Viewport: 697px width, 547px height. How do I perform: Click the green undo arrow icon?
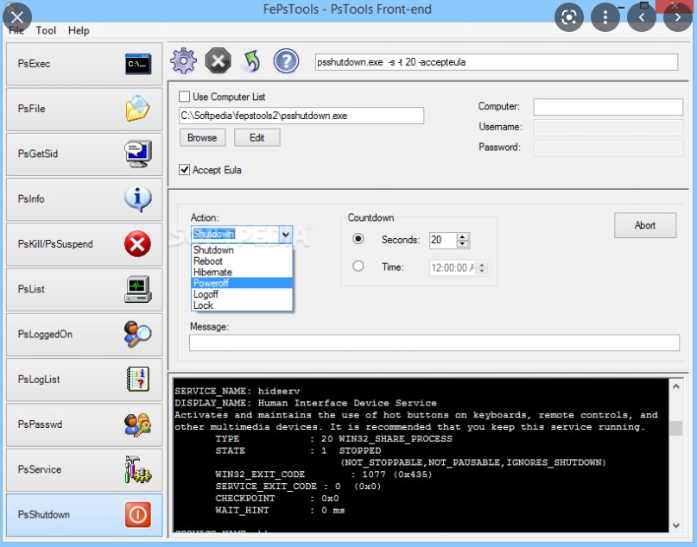[x=252, y=61]
